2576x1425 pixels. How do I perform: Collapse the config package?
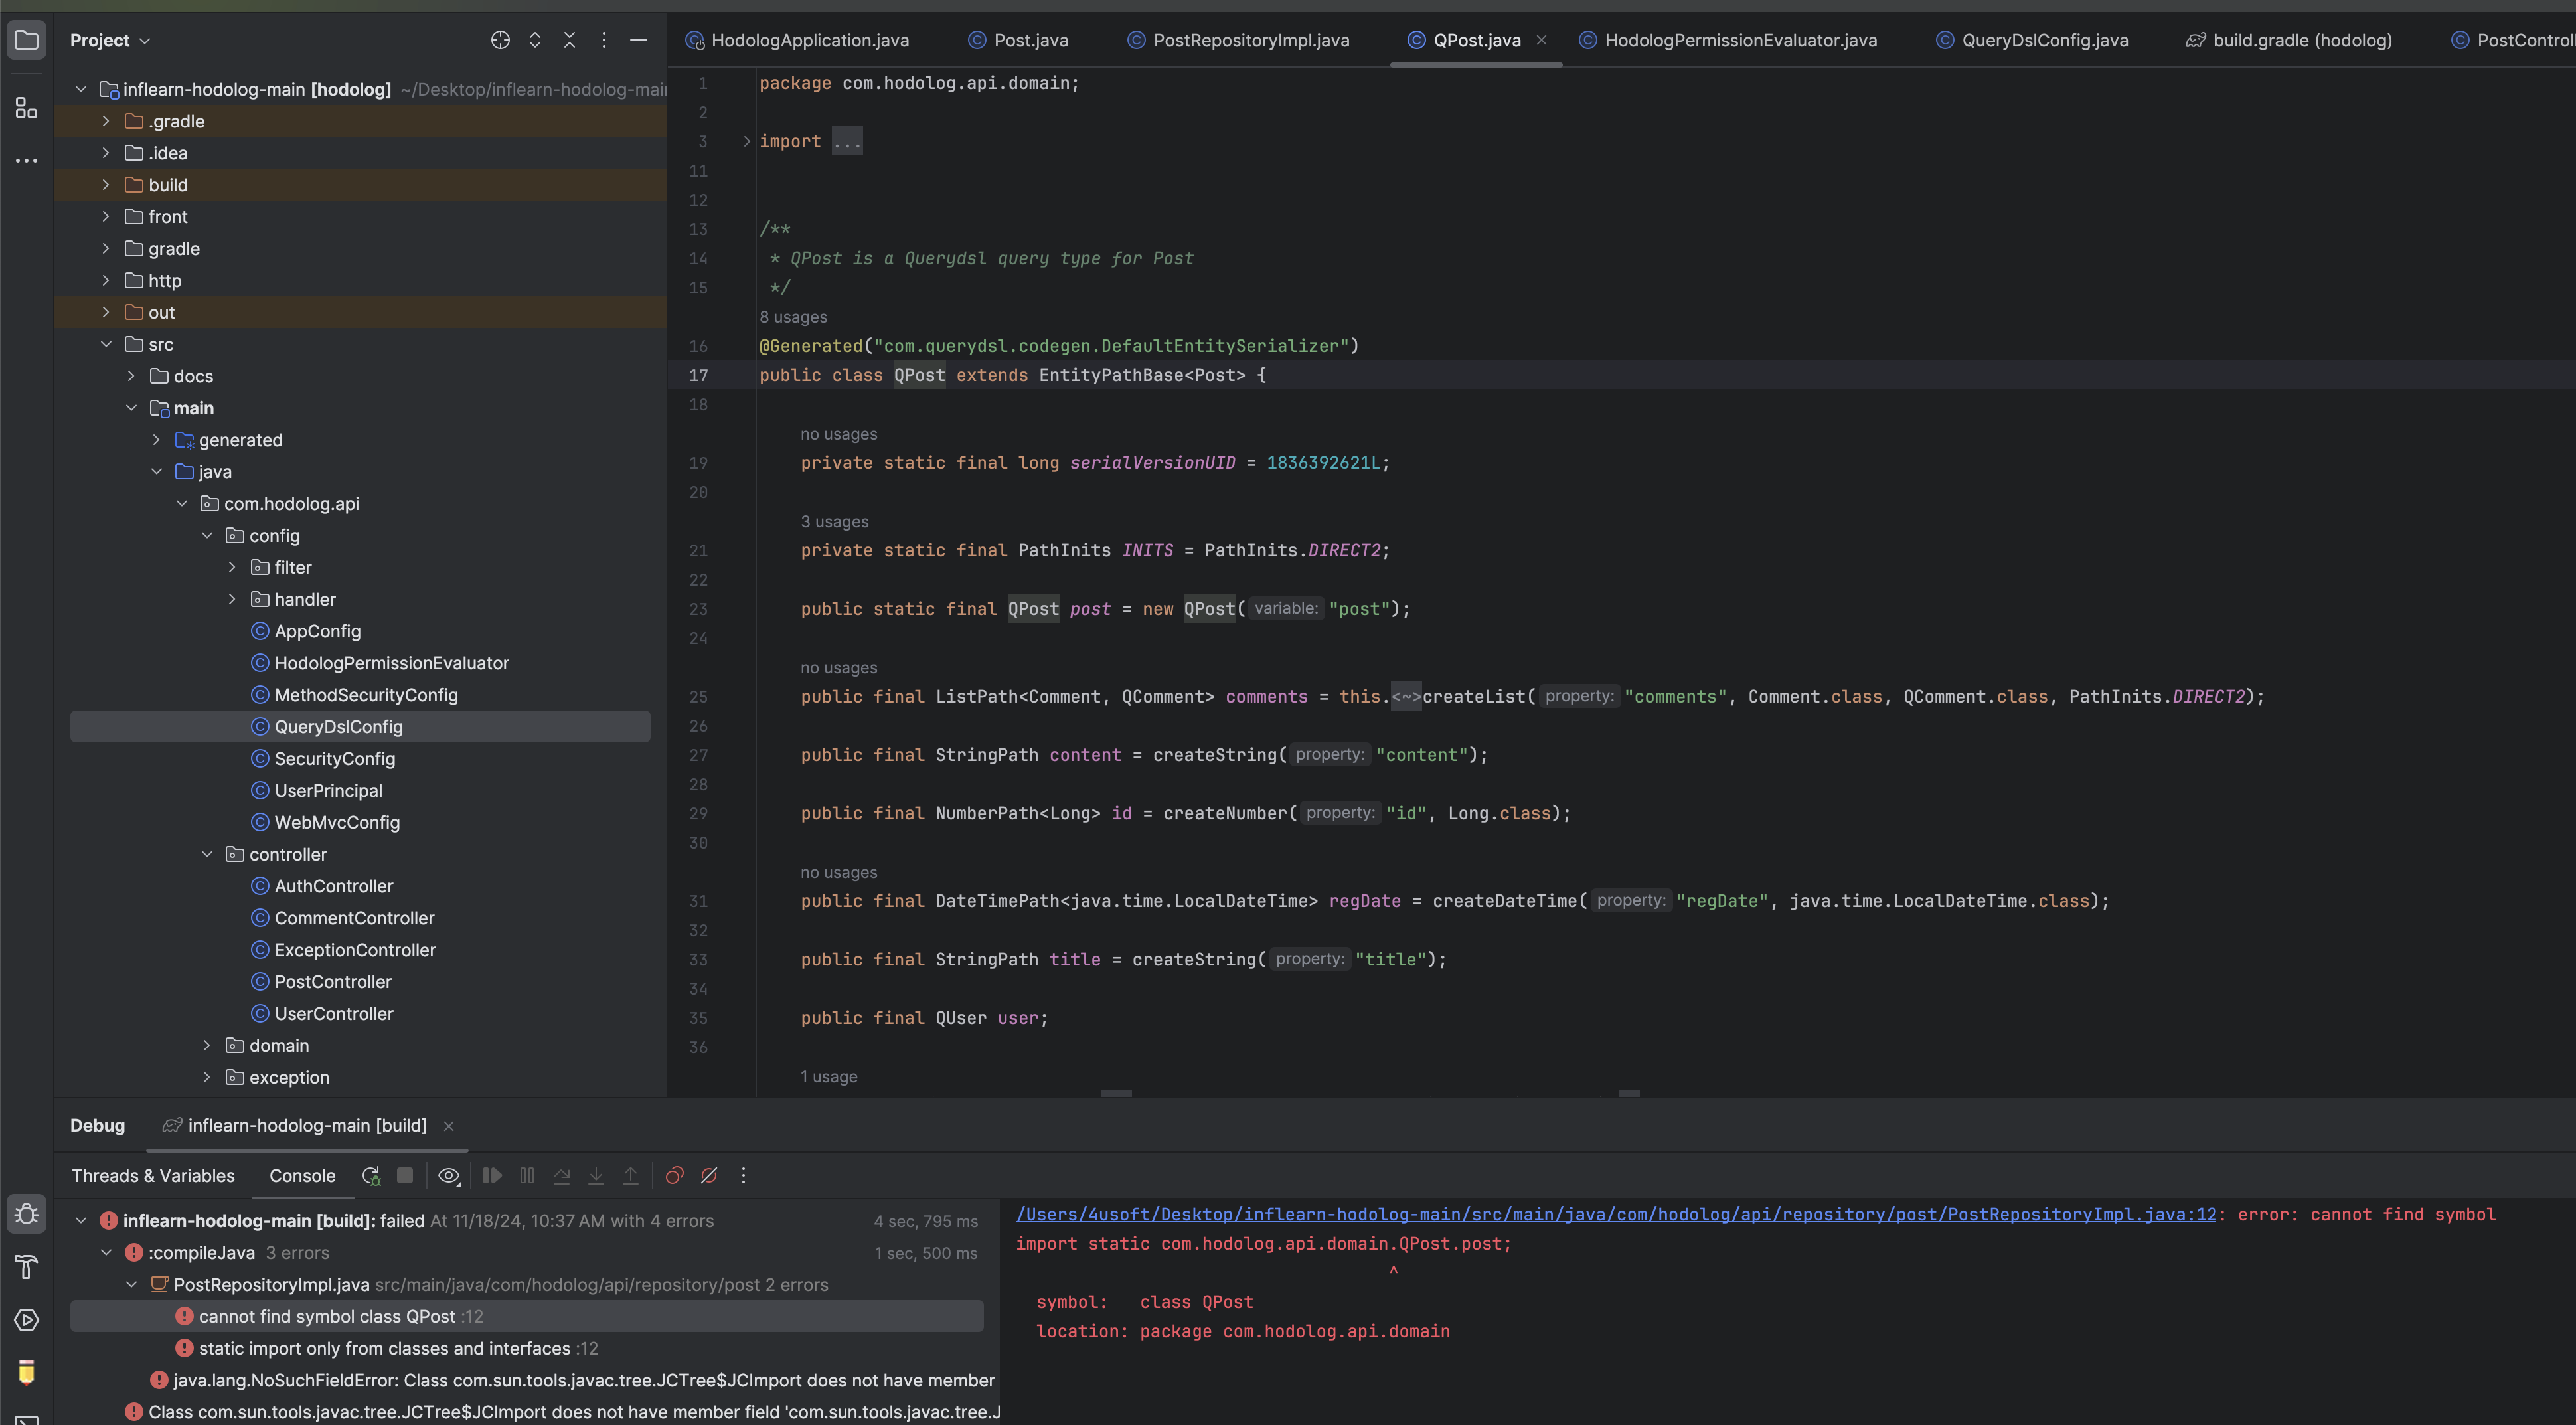point(207,535)
